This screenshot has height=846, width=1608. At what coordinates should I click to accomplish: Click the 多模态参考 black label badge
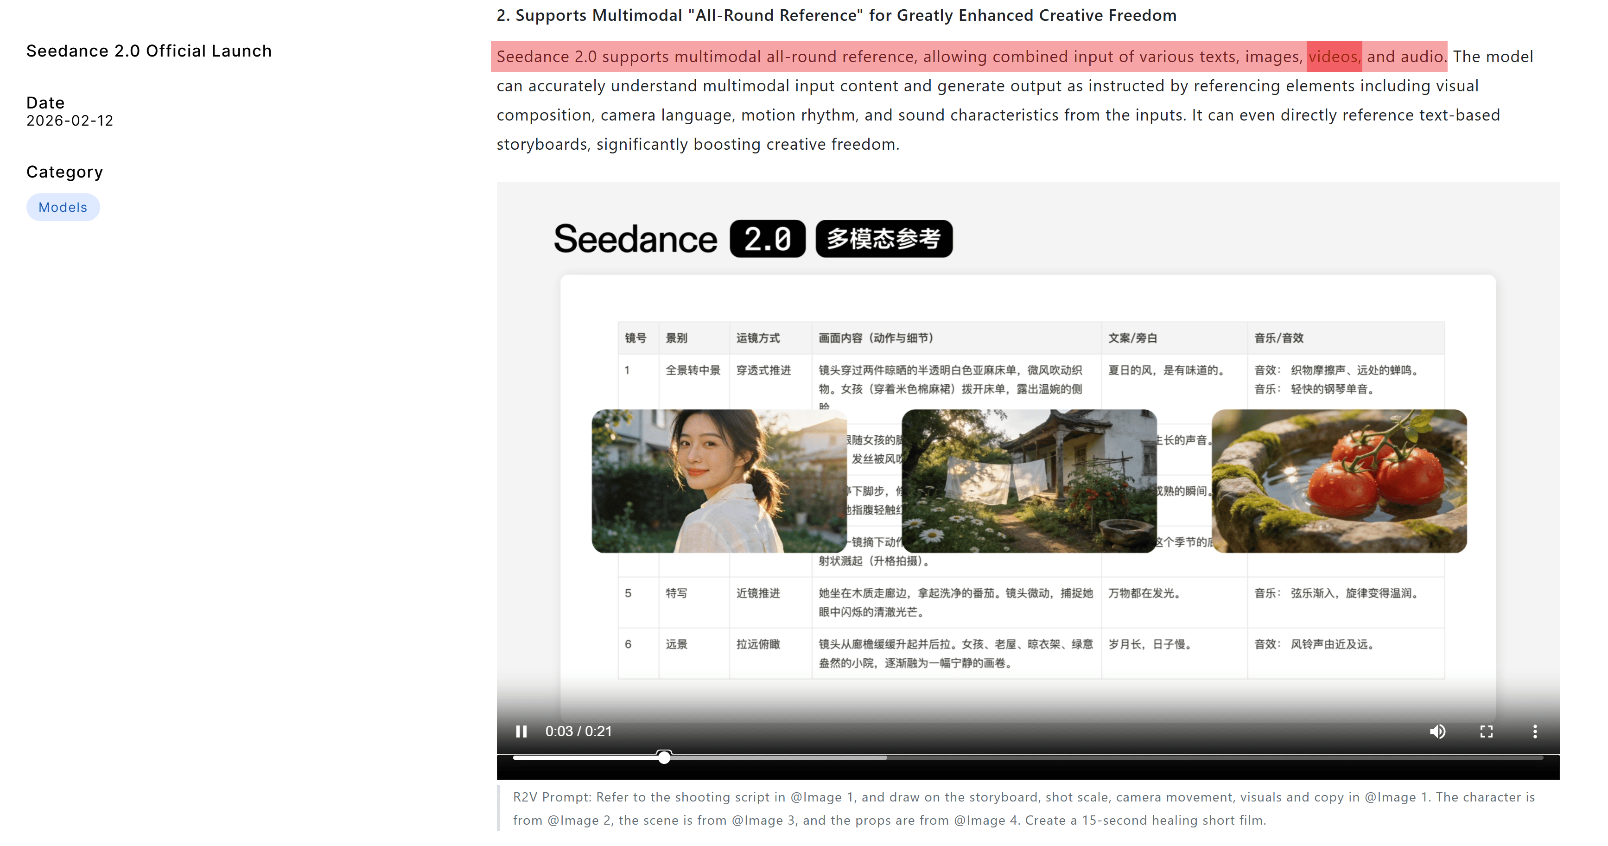[884, 239]
